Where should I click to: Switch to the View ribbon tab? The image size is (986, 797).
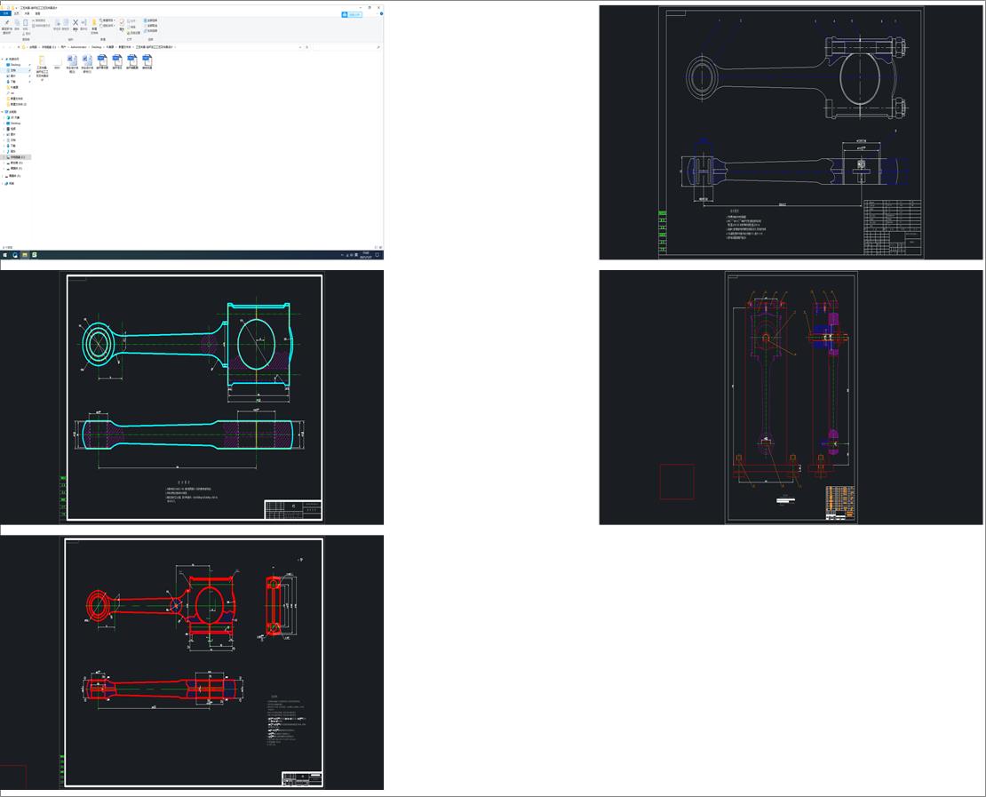point(37,13)
